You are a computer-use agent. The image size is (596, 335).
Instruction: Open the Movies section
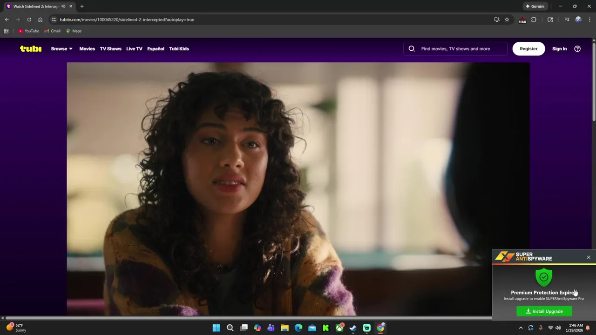click(x=87, y=49)
